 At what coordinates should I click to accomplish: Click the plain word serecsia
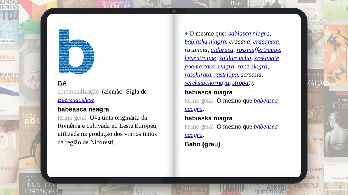click(x=252, y=75)
